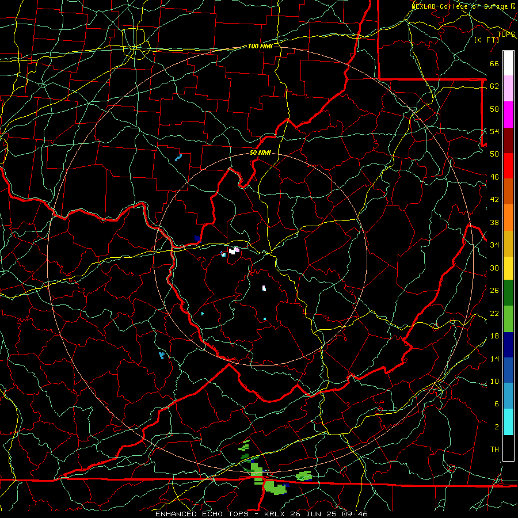Click the "66" legend value
This screenshot has width=518, height=518.
point(494,63)
